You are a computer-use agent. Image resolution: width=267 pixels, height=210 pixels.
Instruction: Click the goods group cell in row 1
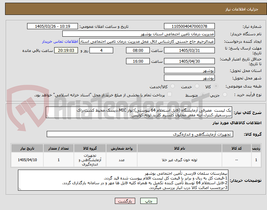click(90, 160)
